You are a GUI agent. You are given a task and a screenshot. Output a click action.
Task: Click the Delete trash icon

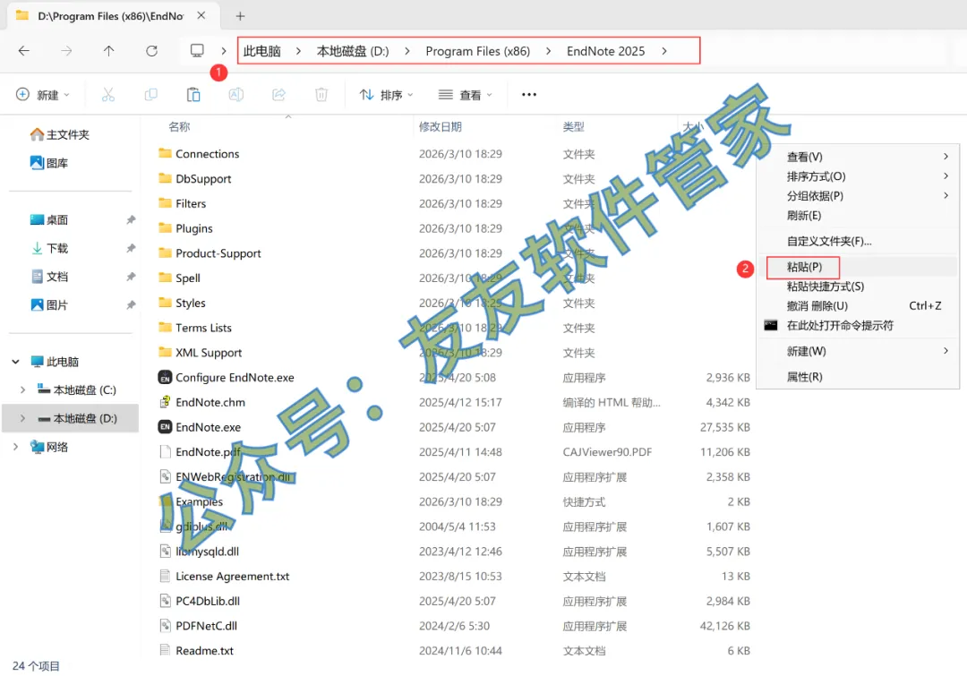[x=321, y=94]
